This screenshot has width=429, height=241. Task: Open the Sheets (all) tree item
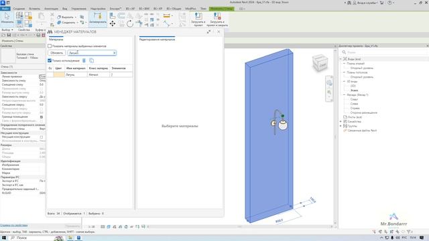pos(355,117)
